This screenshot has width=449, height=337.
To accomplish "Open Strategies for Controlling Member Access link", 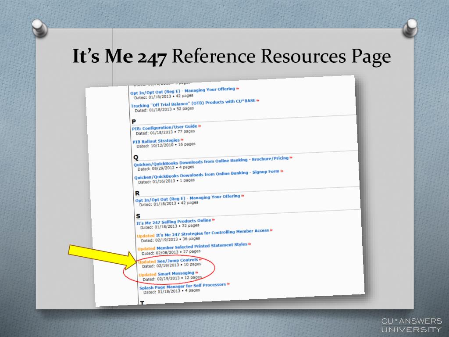I will 213,233.
